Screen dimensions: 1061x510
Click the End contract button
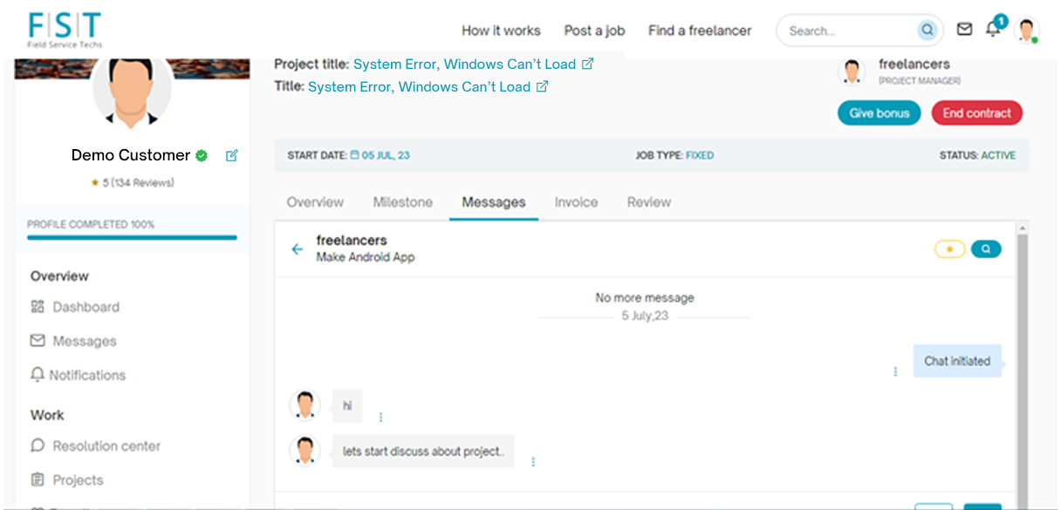[976, 113]
